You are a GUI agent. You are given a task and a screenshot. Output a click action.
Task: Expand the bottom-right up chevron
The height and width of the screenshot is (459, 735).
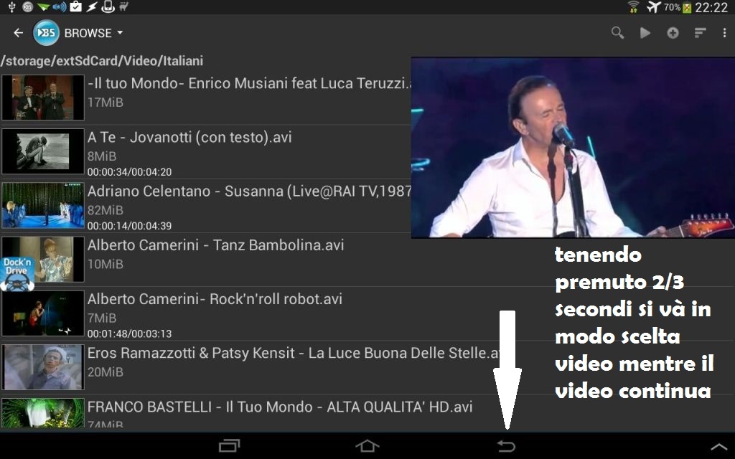tap(718, 446)
